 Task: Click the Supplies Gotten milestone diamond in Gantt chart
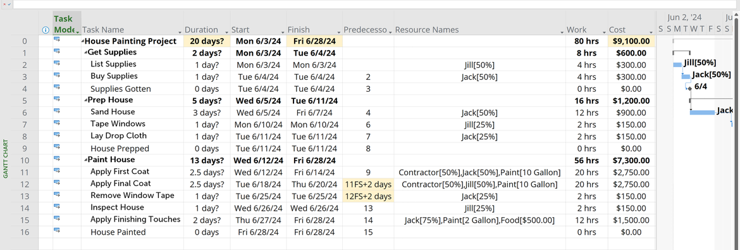(691, 88)
